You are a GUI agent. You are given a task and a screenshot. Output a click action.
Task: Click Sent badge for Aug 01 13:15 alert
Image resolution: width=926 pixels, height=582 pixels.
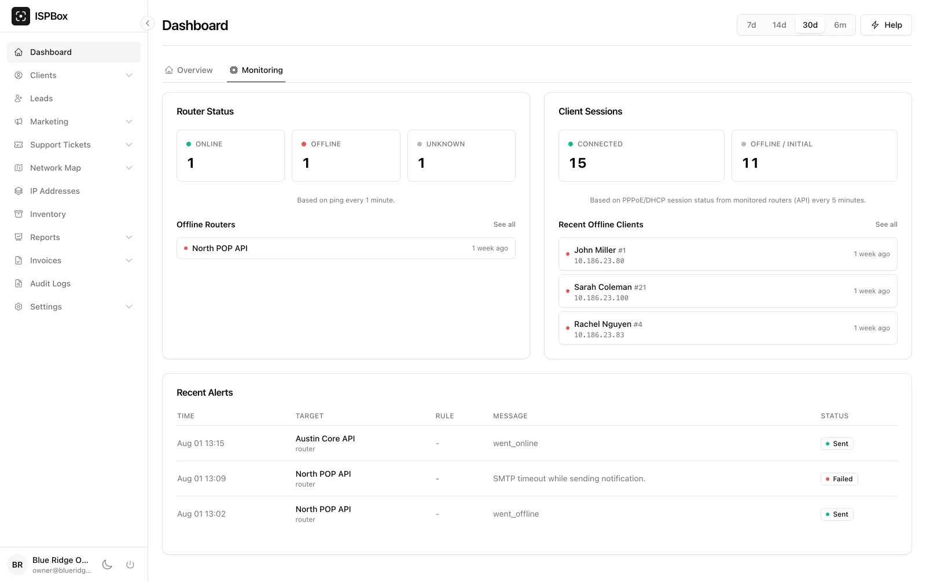tap(837, 444)
